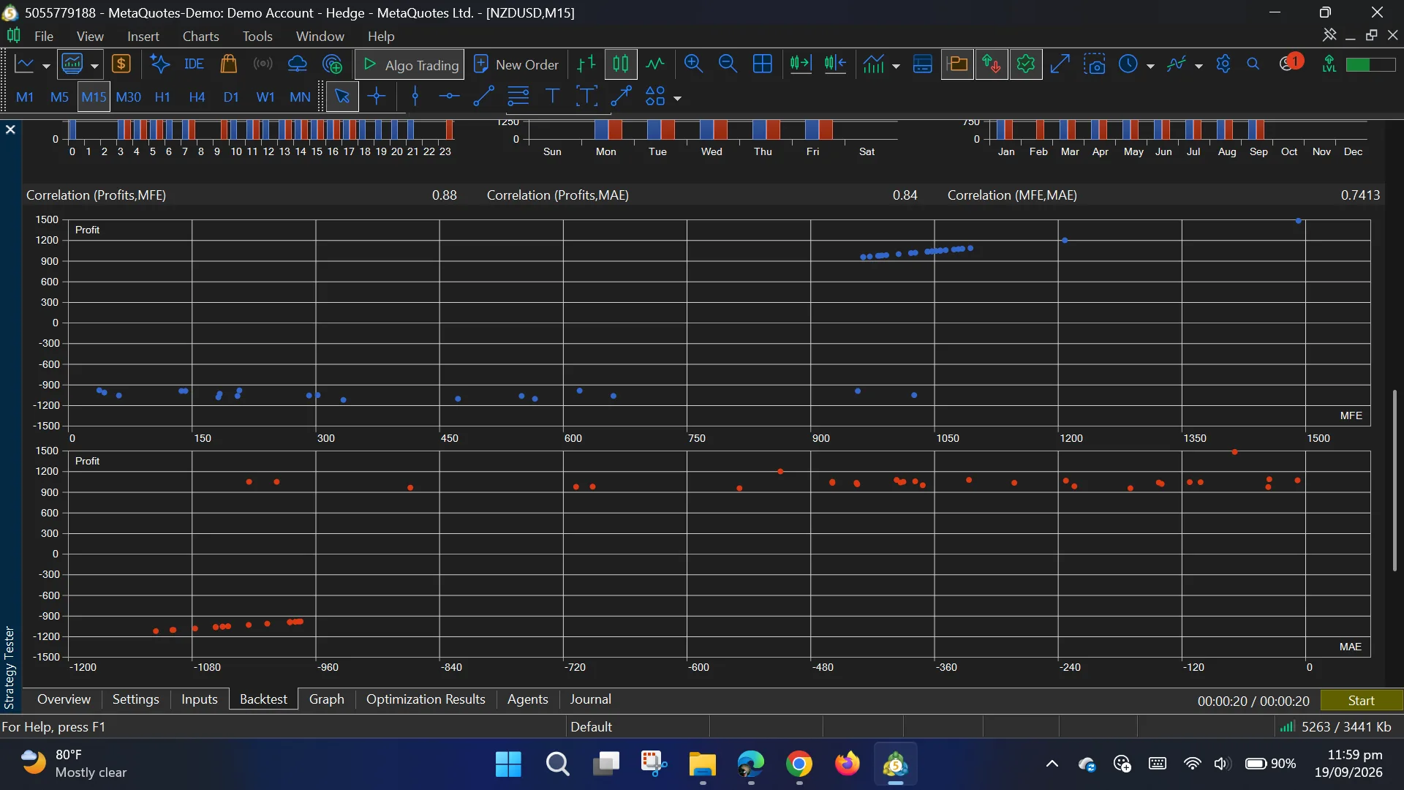This screenshot has width=1404, height=790.
Task: Switch timeframe to M1
Action: pyautogui.click(x=25, y=97)
